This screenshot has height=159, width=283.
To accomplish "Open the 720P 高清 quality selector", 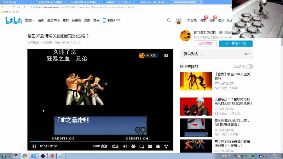I will (100, 146).
